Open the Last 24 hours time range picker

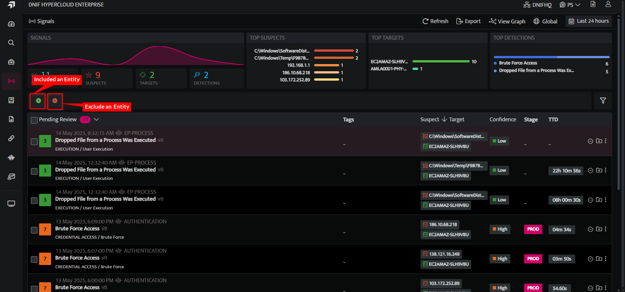click(589, 21)
